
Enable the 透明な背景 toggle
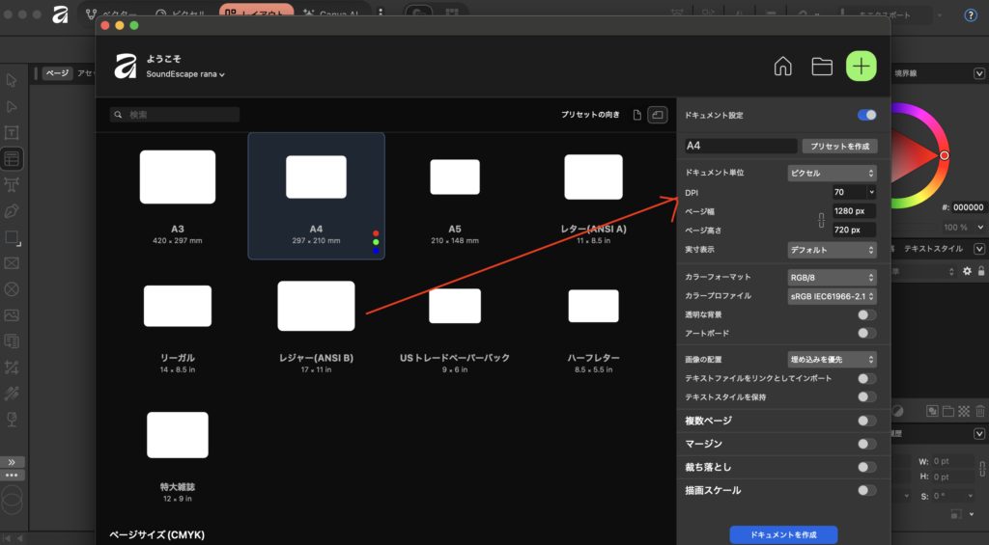click(866, 314)
